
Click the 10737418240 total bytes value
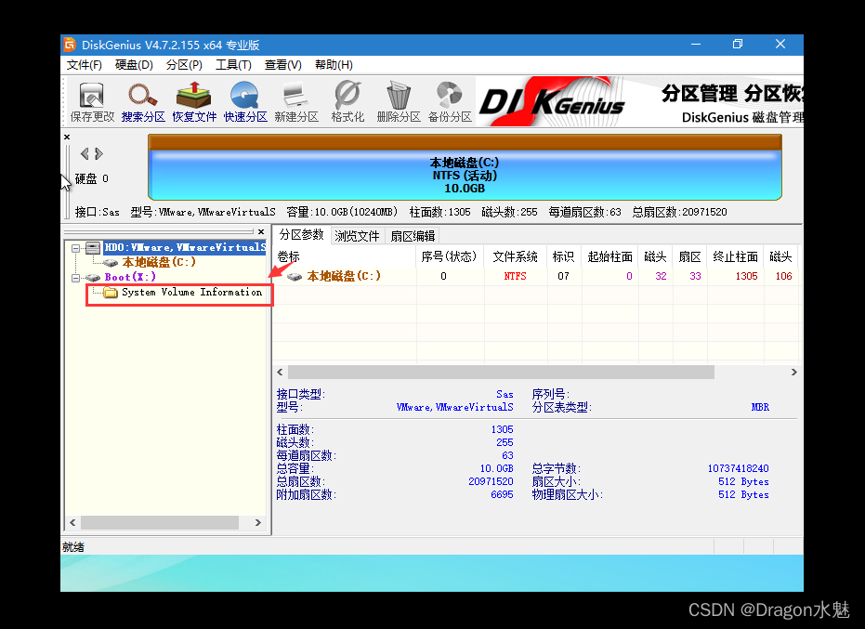tap(738, 468)
